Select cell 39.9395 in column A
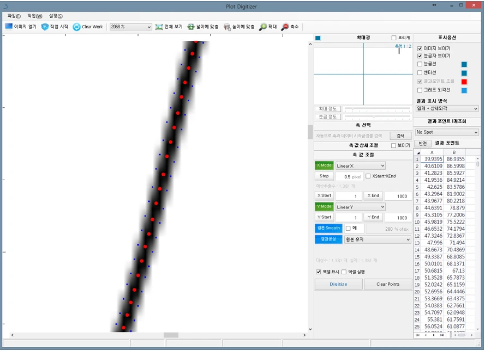Viewport: 485px width, 351px height. 433,159
